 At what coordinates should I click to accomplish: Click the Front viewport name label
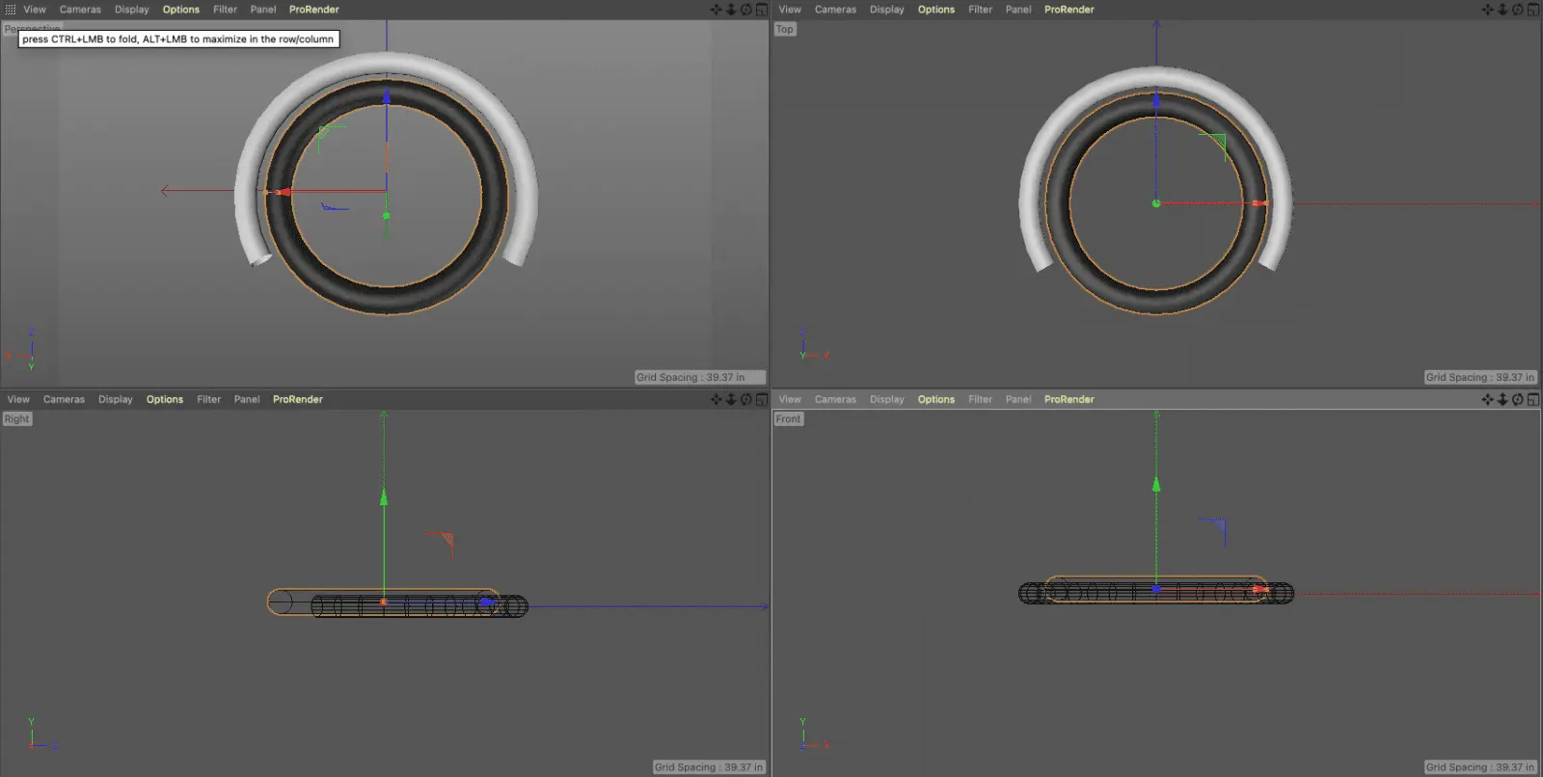788,419
